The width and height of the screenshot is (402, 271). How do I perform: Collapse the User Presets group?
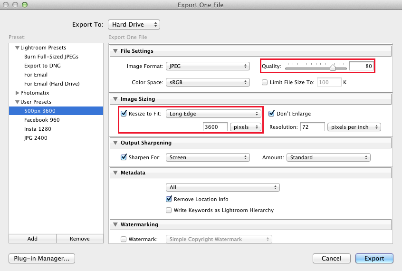pyautogui.click(x=17, y=102)
